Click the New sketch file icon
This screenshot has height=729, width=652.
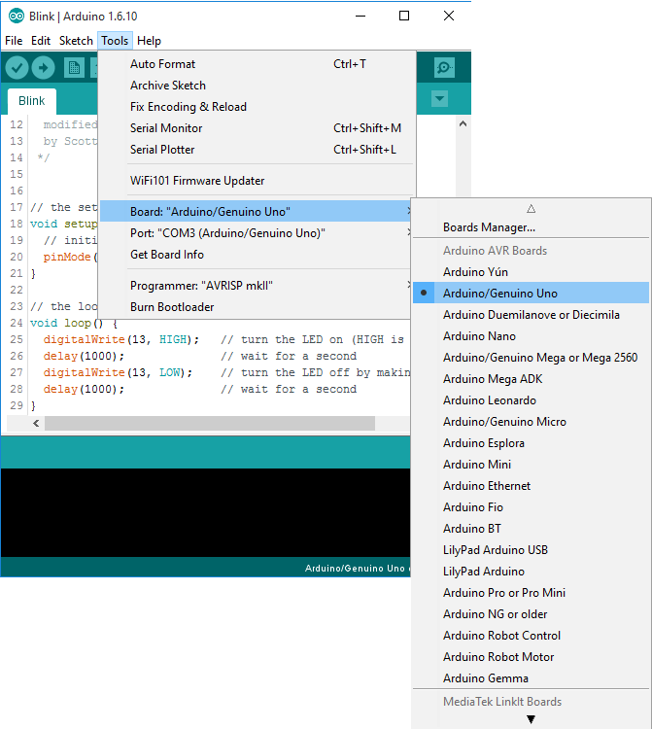(x=74, y=68)
